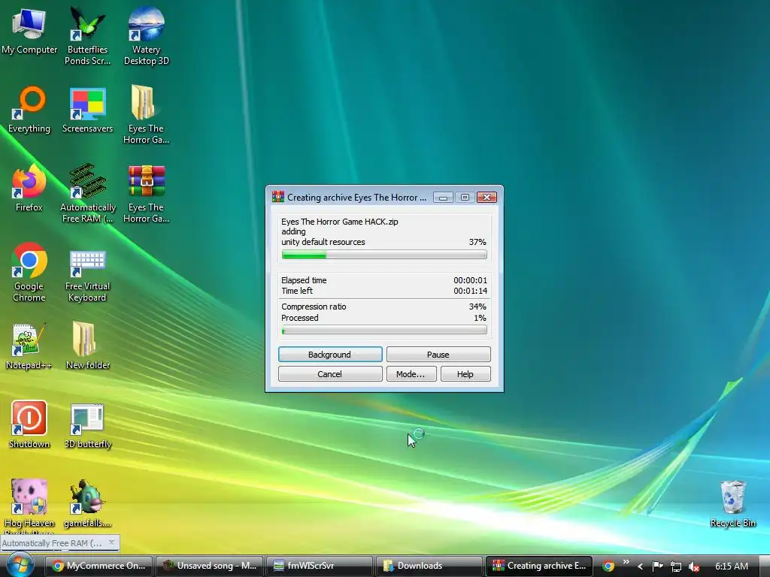
Task: Switch to Creating archive taskbar button
Action: tap(539, 566)
